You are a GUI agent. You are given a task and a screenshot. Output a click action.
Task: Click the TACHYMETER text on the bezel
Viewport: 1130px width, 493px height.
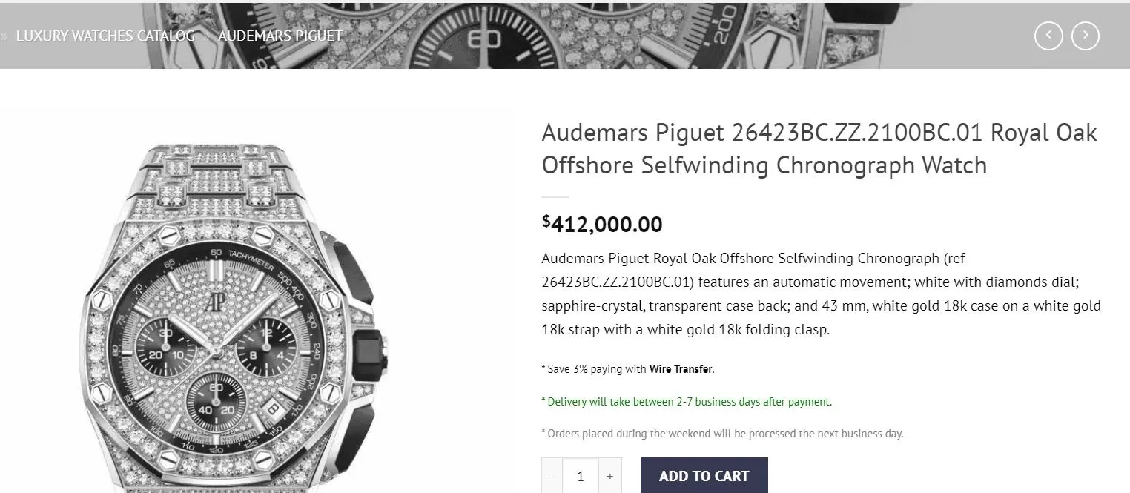pyautogui.click(x=251, y=260)
